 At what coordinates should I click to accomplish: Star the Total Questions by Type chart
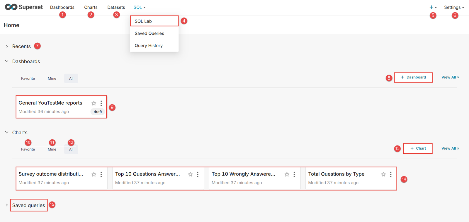[x=383, y=174]
